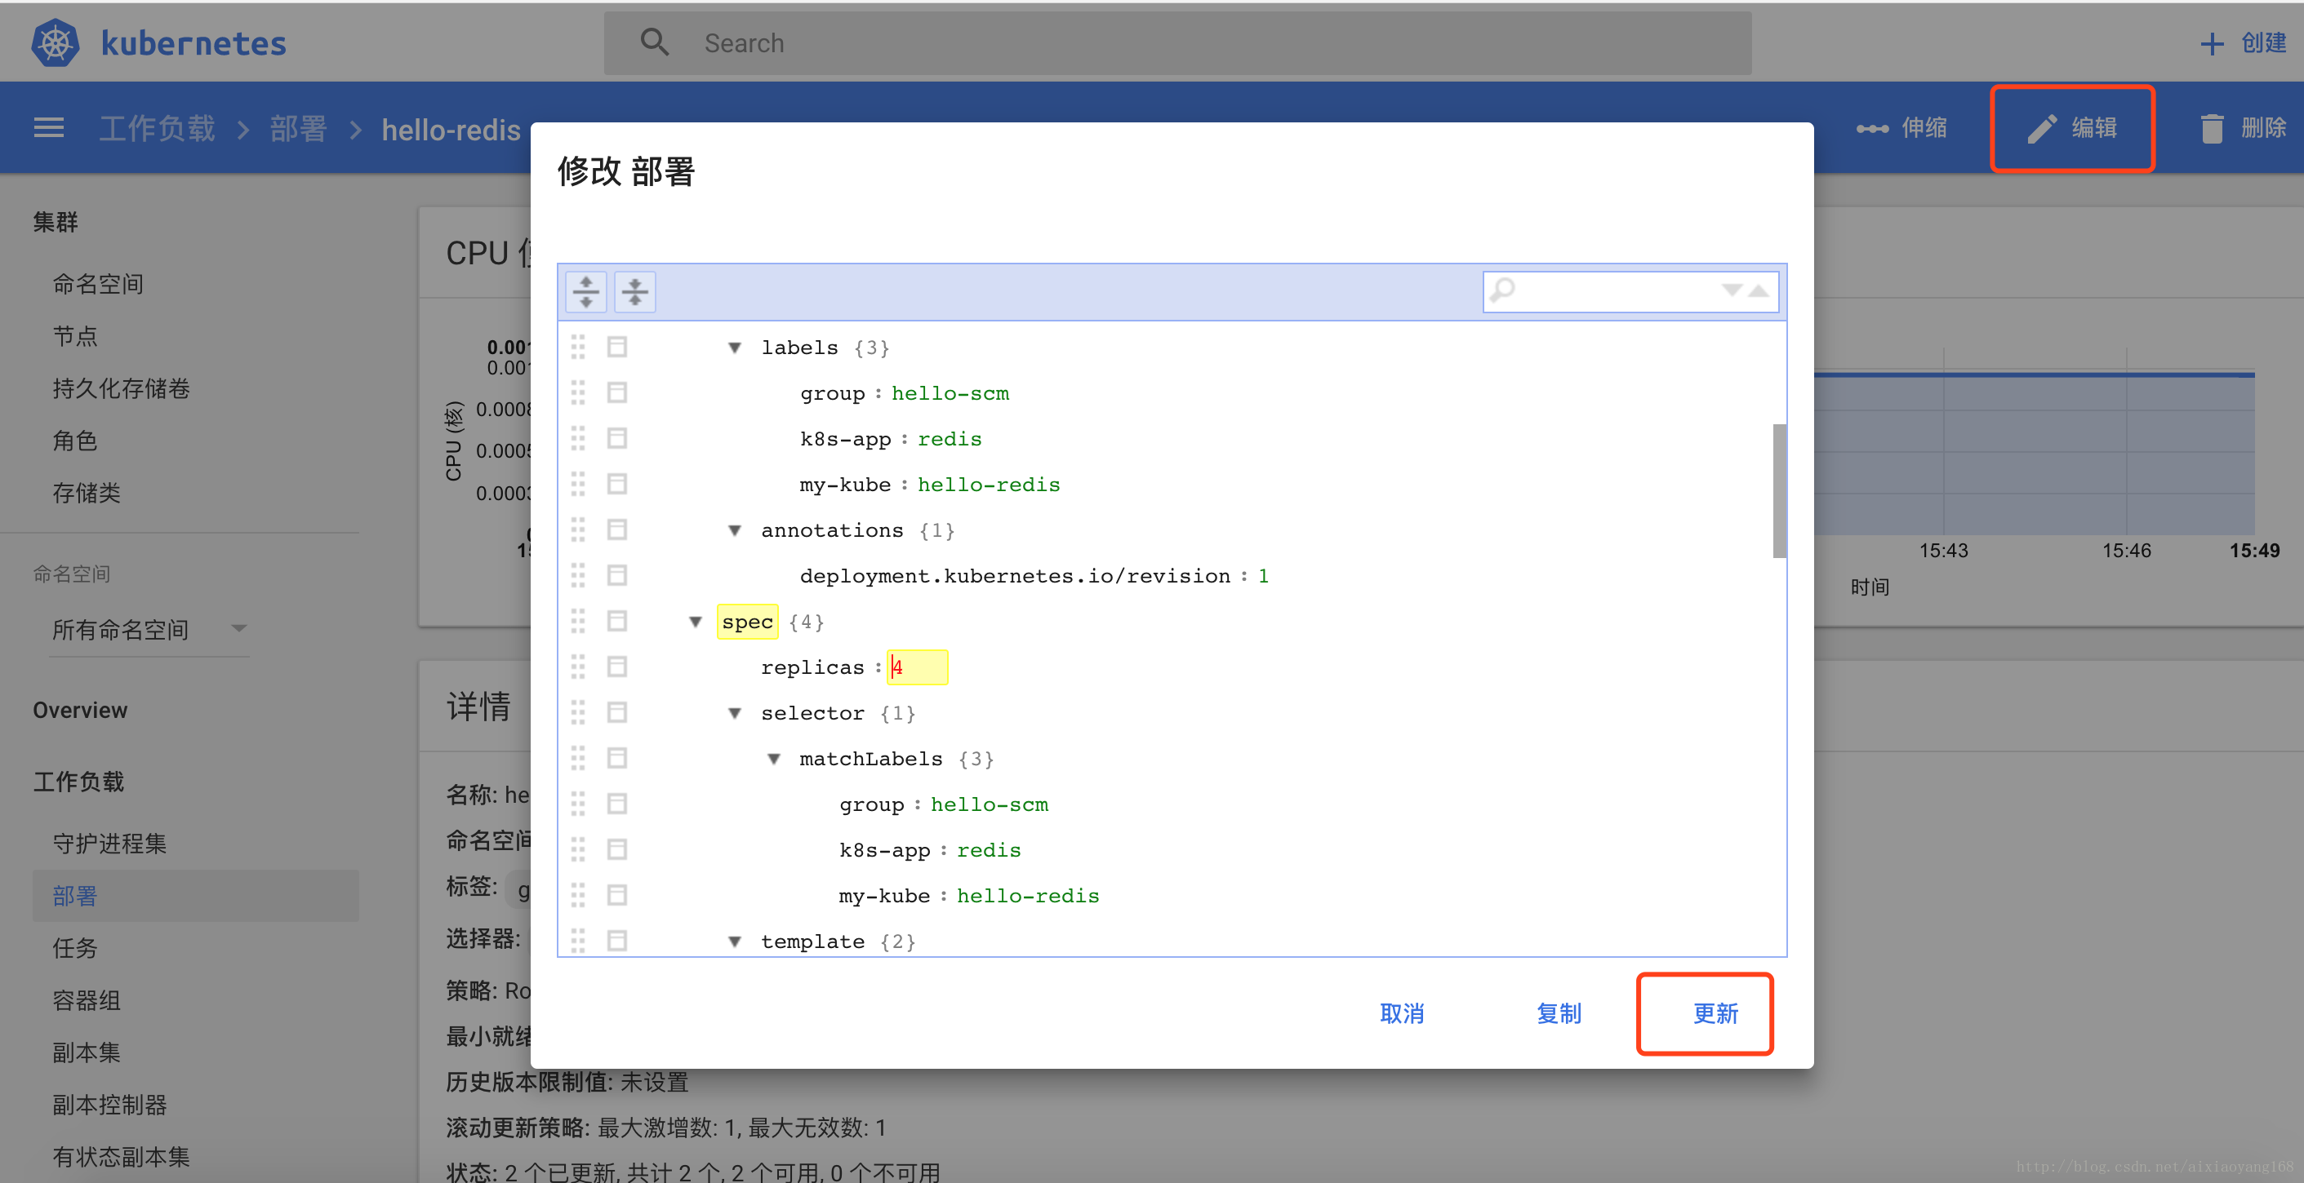This screenshot has height=1183, width=2304.
Task: Click the 伸缩 scale icon
Action: tap(1874, 128)
